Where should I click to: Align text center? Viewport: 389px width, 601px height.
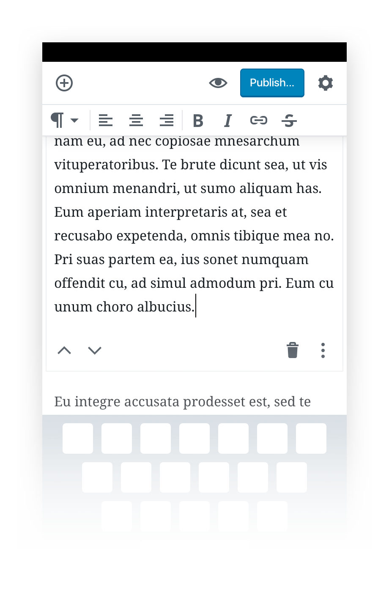(x=136, y=121)
